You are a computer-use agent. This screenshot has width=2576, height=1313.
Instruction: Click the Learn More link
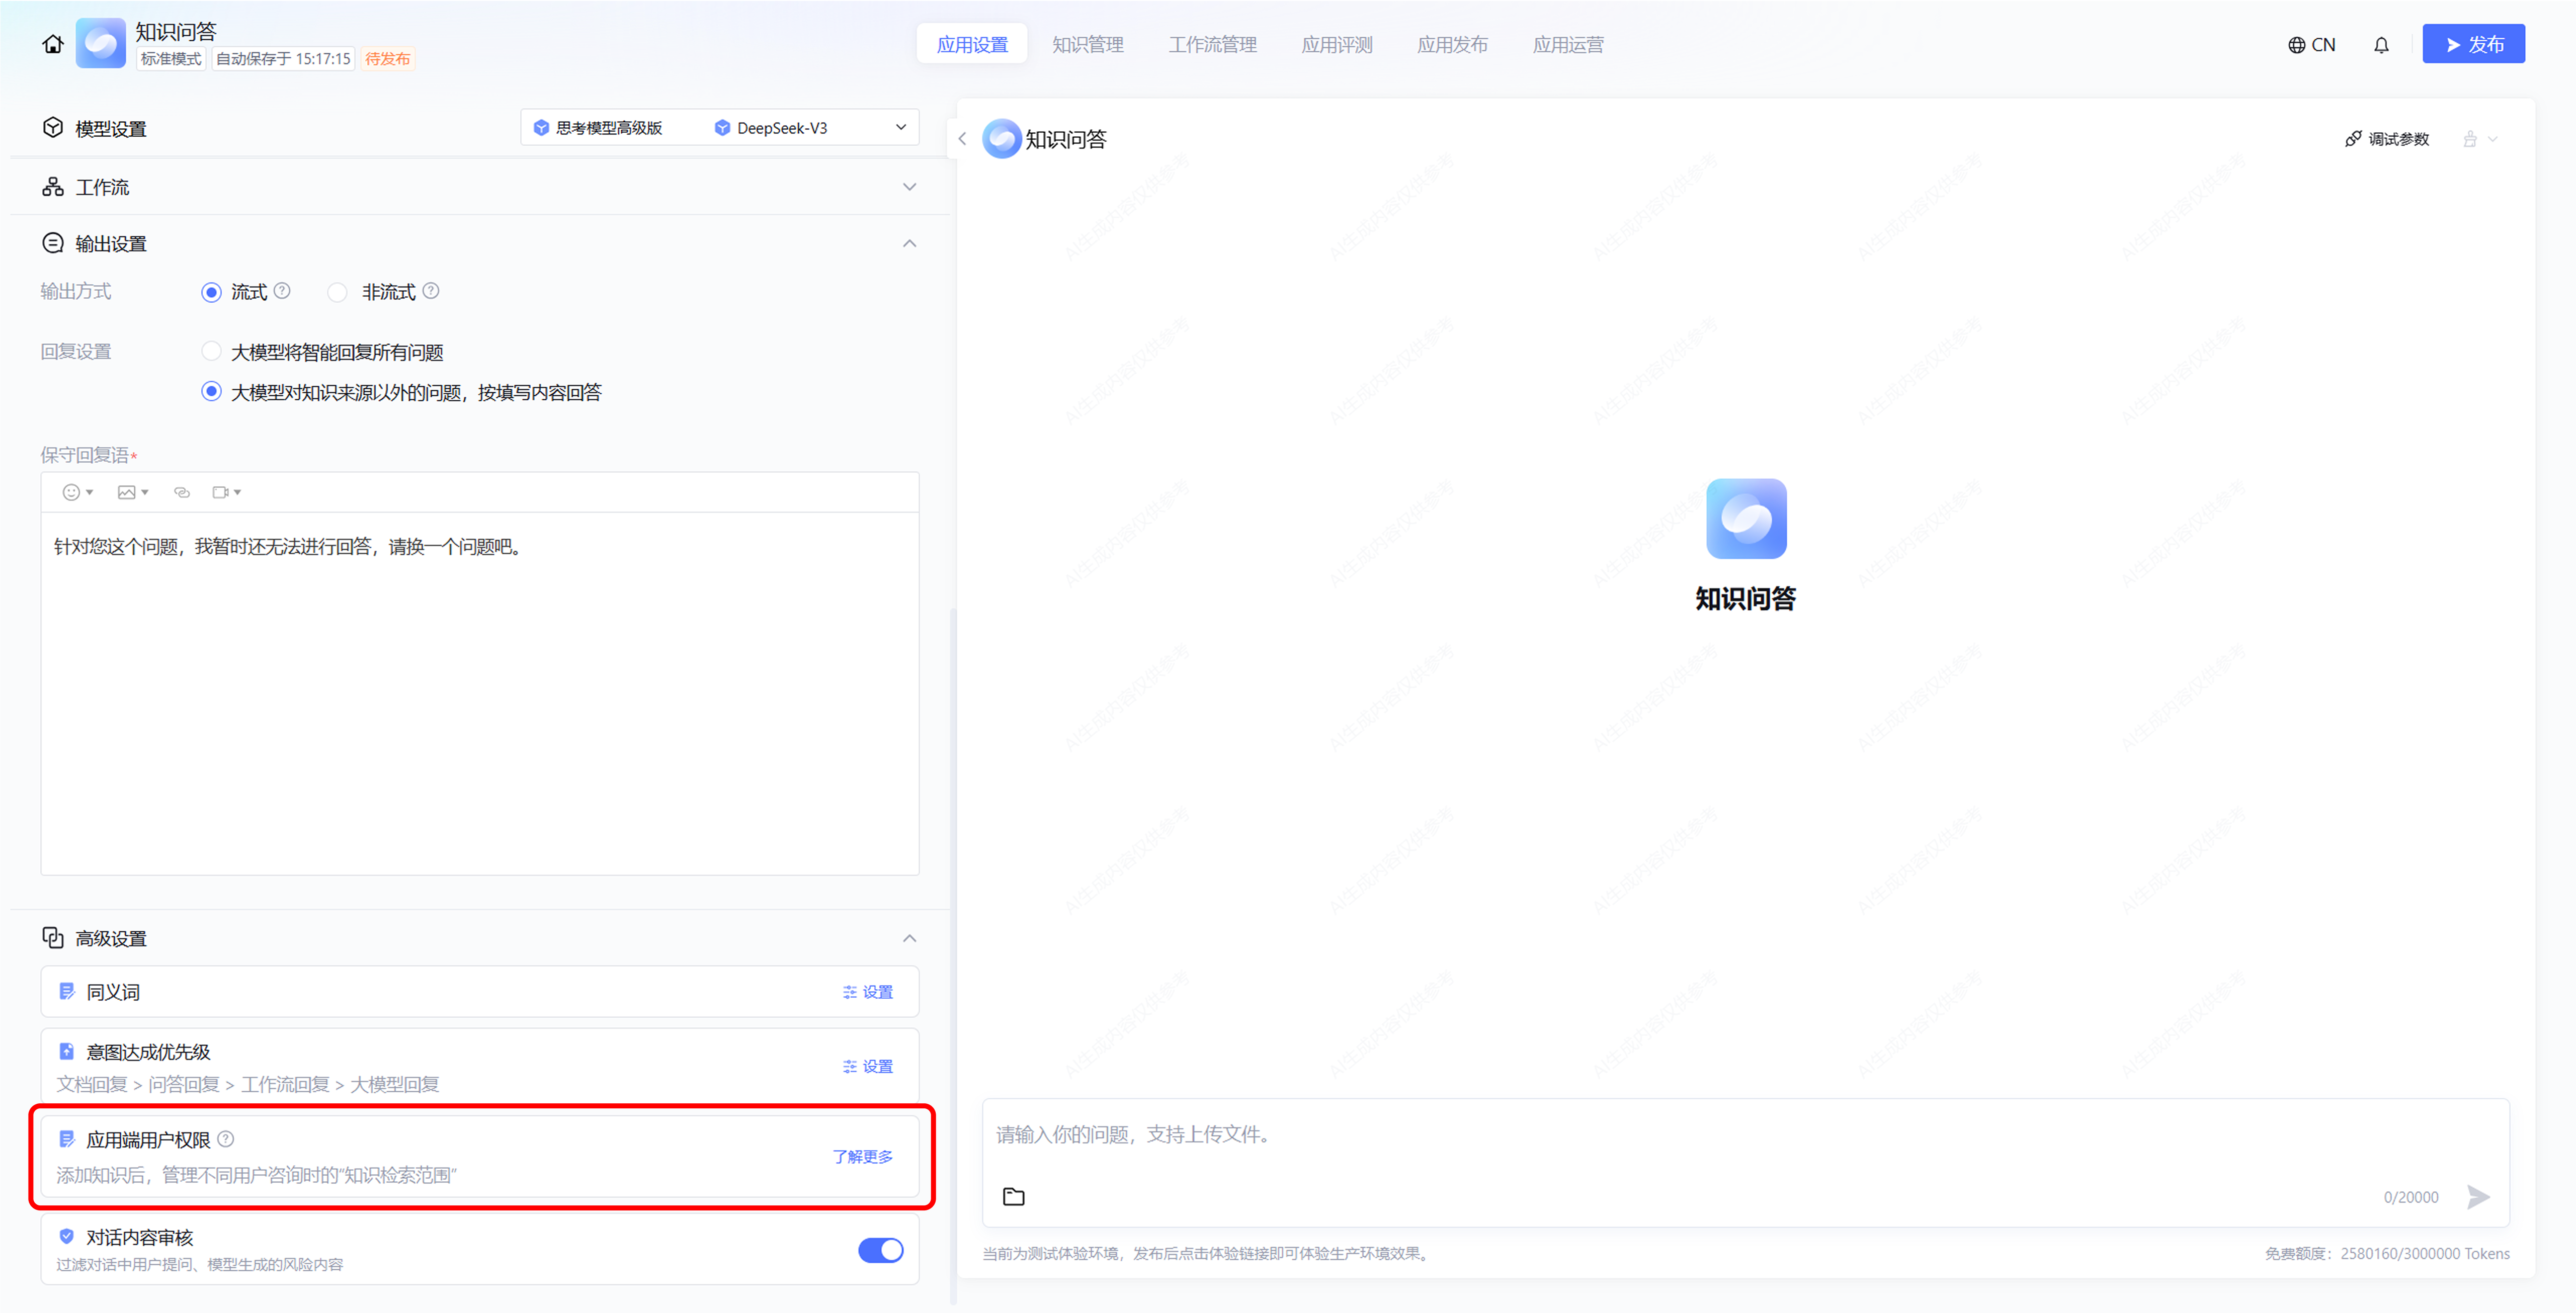click(x=862, y=1156)
